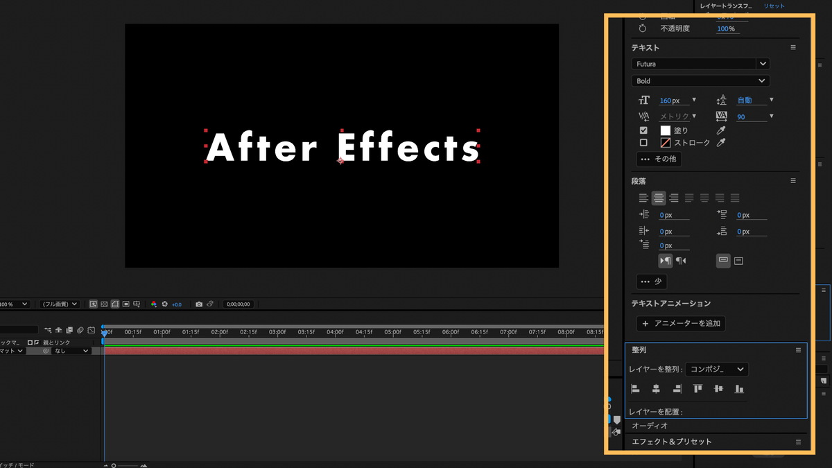The height and width of the screenshot is (468, 832).
Task: Open the レイヤーを整列 コンポジ dropdown
Action: pyautogui.click(x=716, y=370)
